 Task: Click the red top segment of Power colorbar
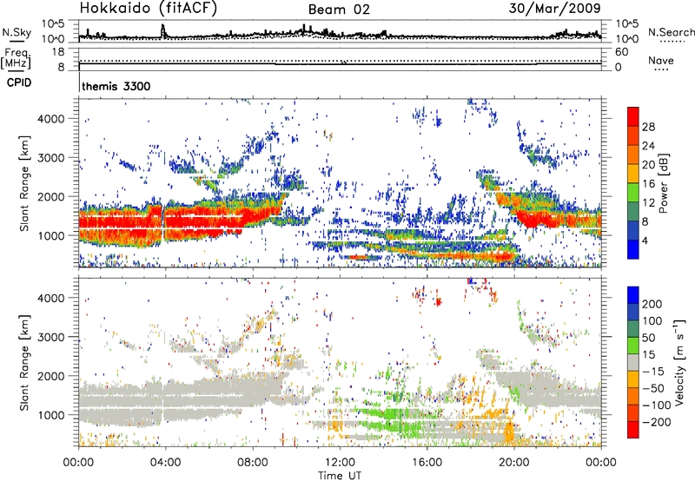pyautogui.click(x=633, y=116)
